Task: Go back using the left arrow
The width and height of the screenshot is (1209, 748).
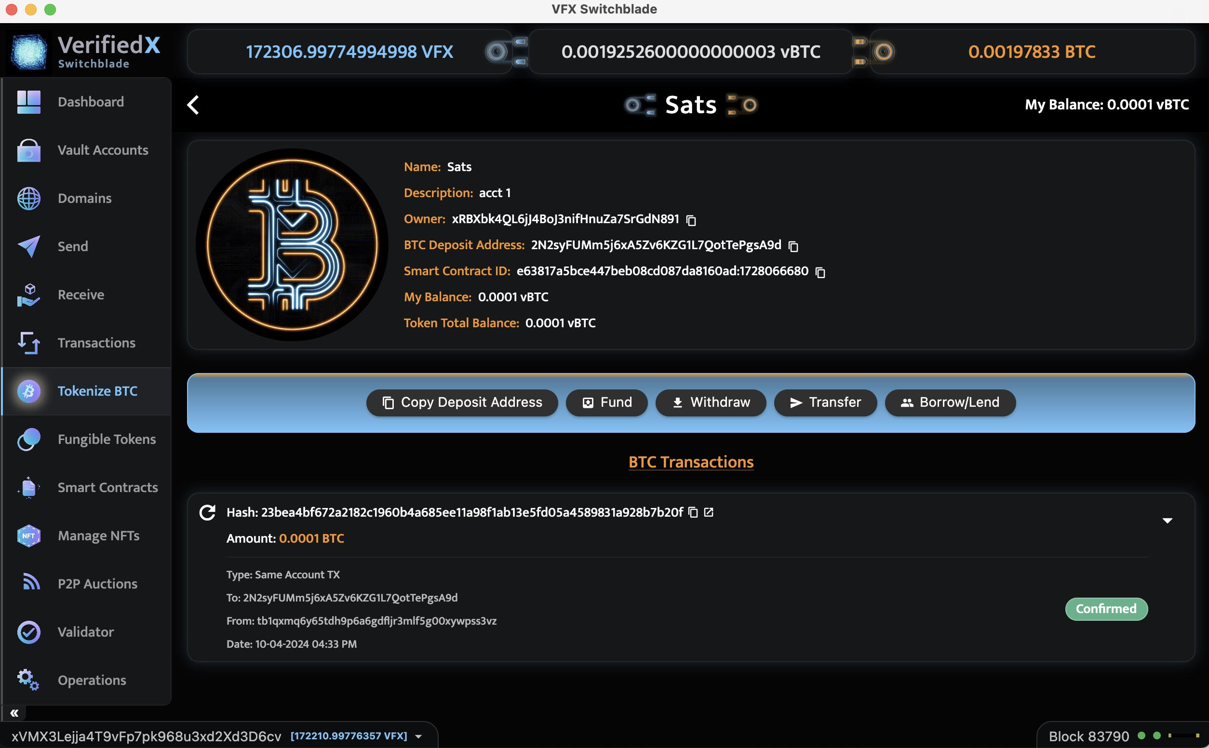Action: (x=193, y=105)
